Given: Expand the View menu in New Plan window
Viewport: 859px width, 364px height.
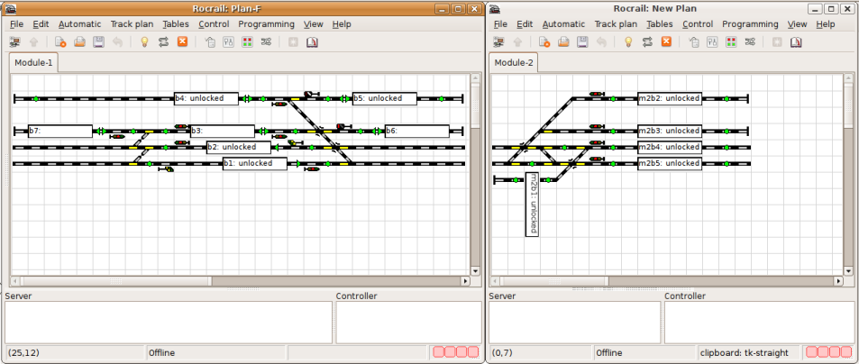Looking at the screenshot, I should [x=797, y=24].
